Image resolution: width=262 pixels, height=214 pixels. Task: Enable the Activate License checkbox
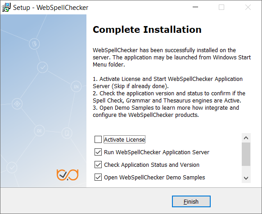98,139
